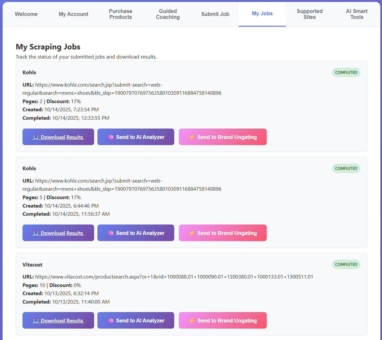
Task: Switch to the Welcome tab
Action: pyautogui.click(x=26, y=14)
